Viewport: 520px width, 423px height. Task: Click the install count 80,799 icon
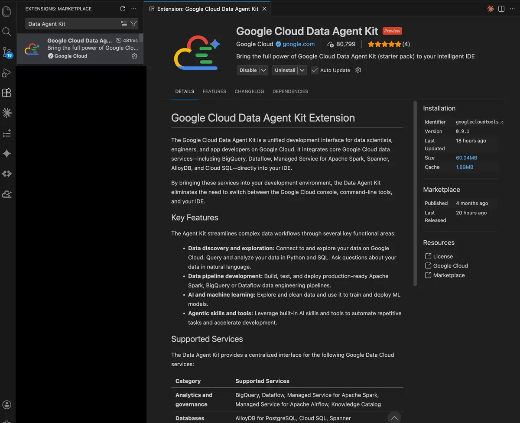click(330, 44)
